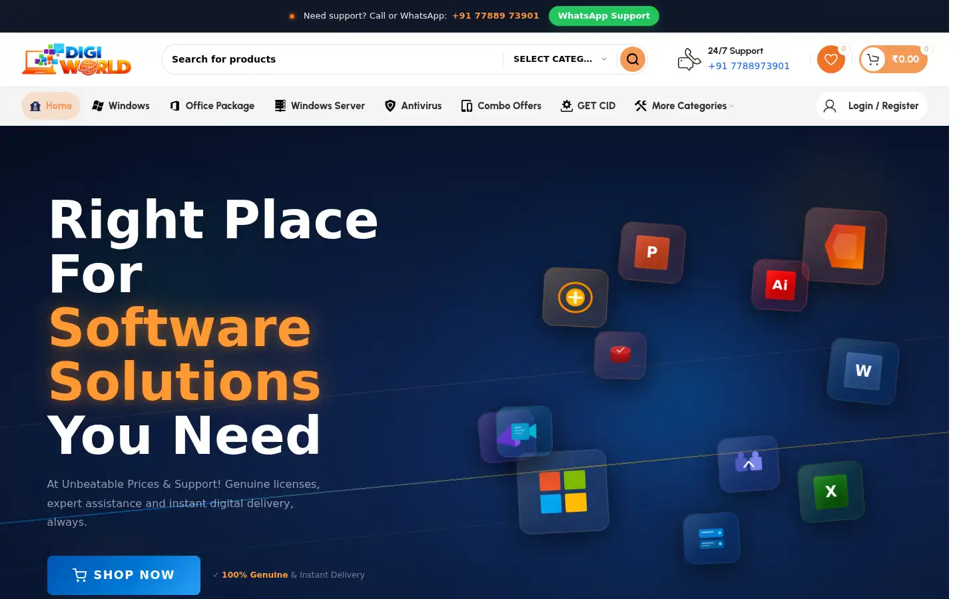Click the 'Software Solutions' orange heading

[184, 354]
